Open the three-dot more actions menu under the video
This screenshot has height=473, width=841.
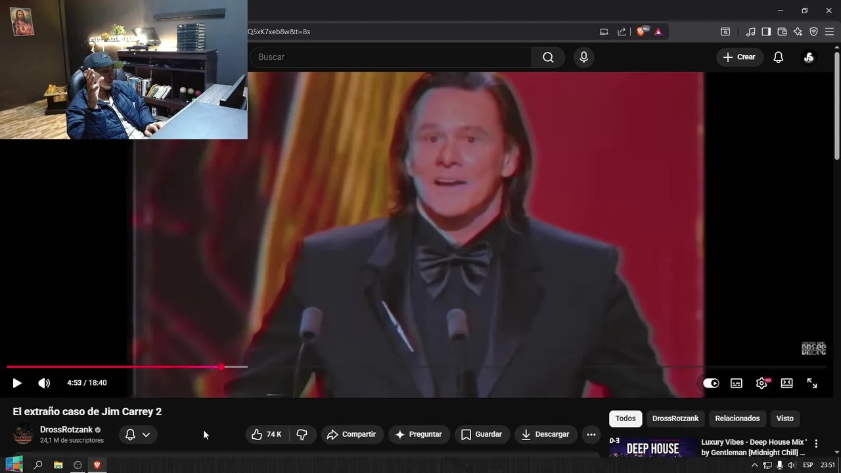pyautogui.click(x=591, y=434)
